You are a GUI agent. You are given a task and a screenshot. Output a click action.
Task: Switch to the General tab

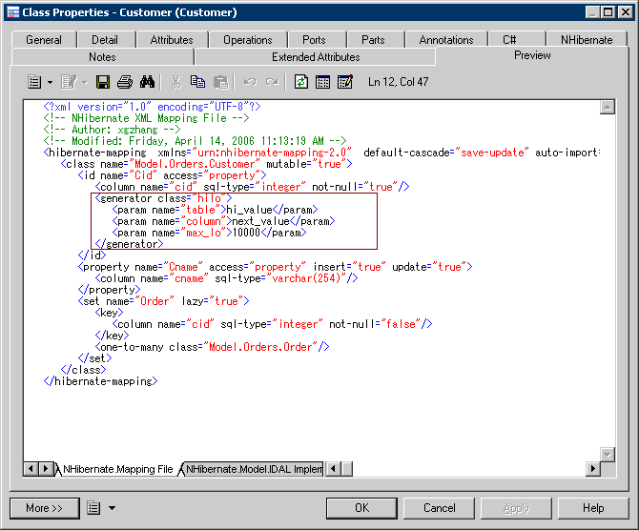[x=44, y=40]
